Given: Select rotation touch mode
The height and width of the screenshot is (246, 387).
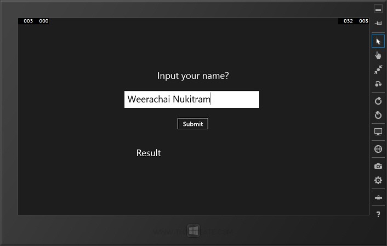Looking at the screenshot, I should click(x=378, y=84).
